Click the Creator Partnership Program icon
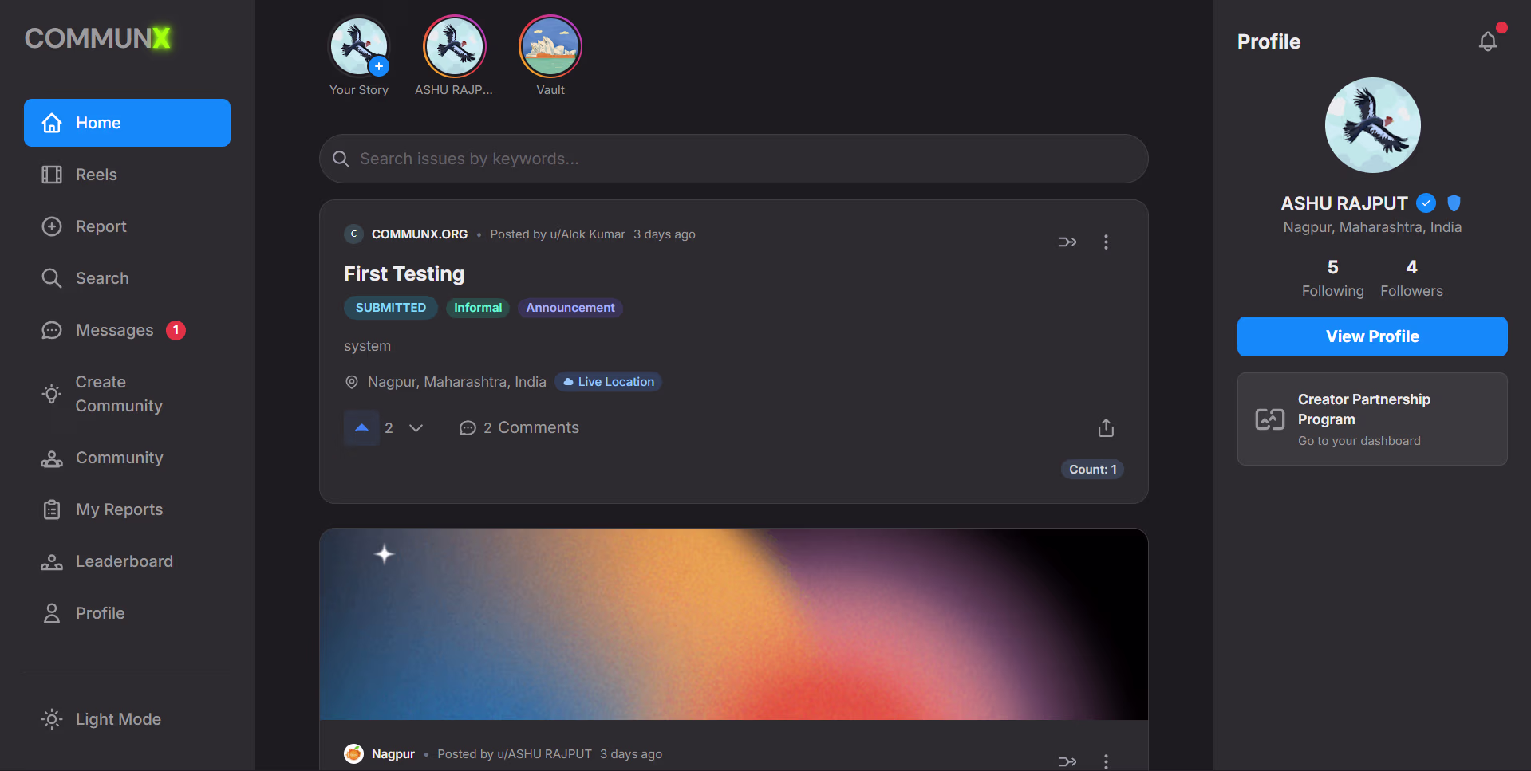1531x771 pixels. 1269,419
